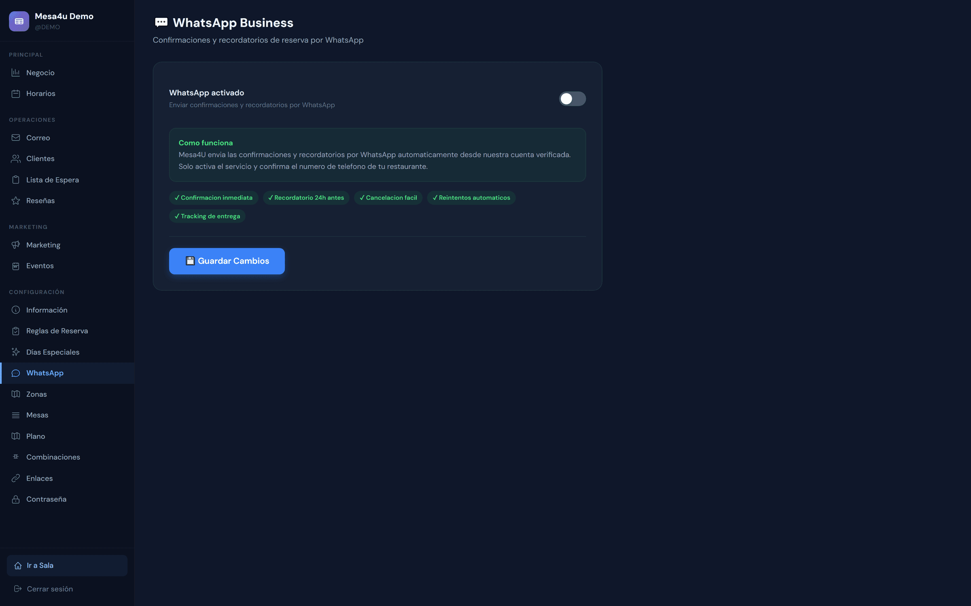Open Negocio via its bar chart icon
Screen dimensions: 971x606
coord(16,73)
